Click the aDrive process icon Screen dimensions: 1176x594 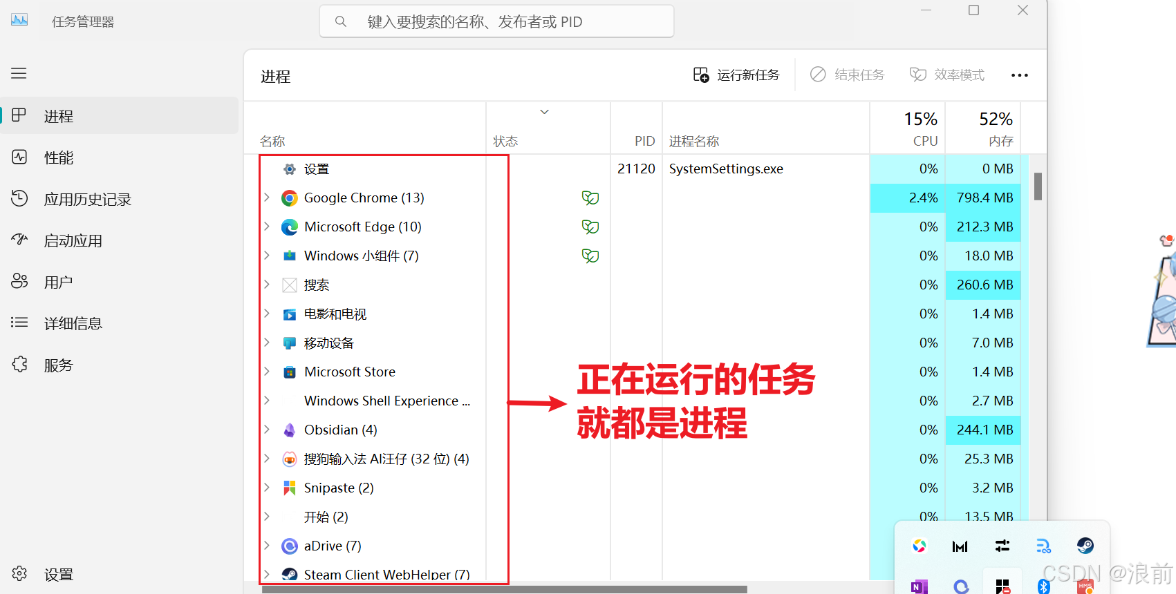click(x=290, y=546)
